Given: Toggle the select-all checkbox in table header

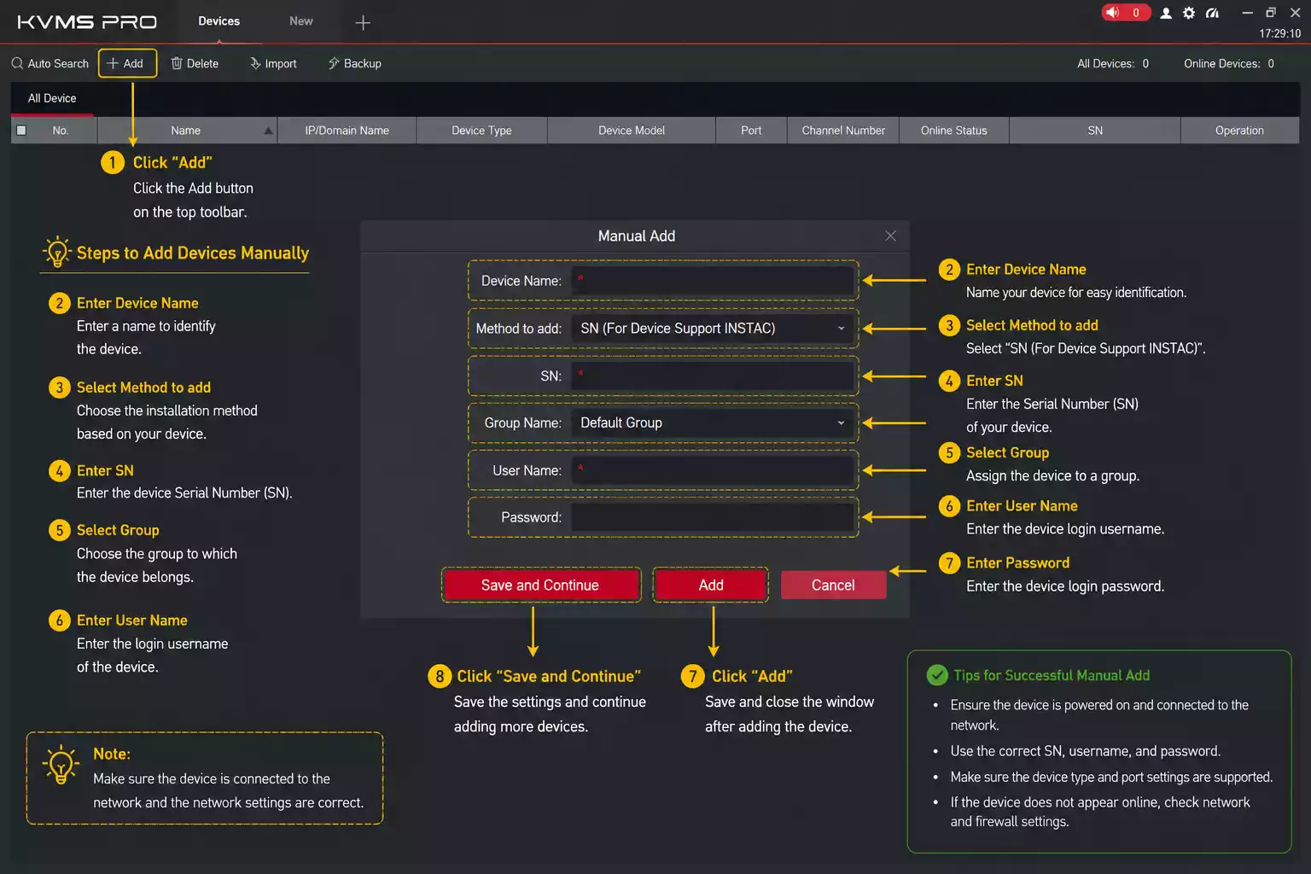Looking at the screenshot, I should 21,131.
